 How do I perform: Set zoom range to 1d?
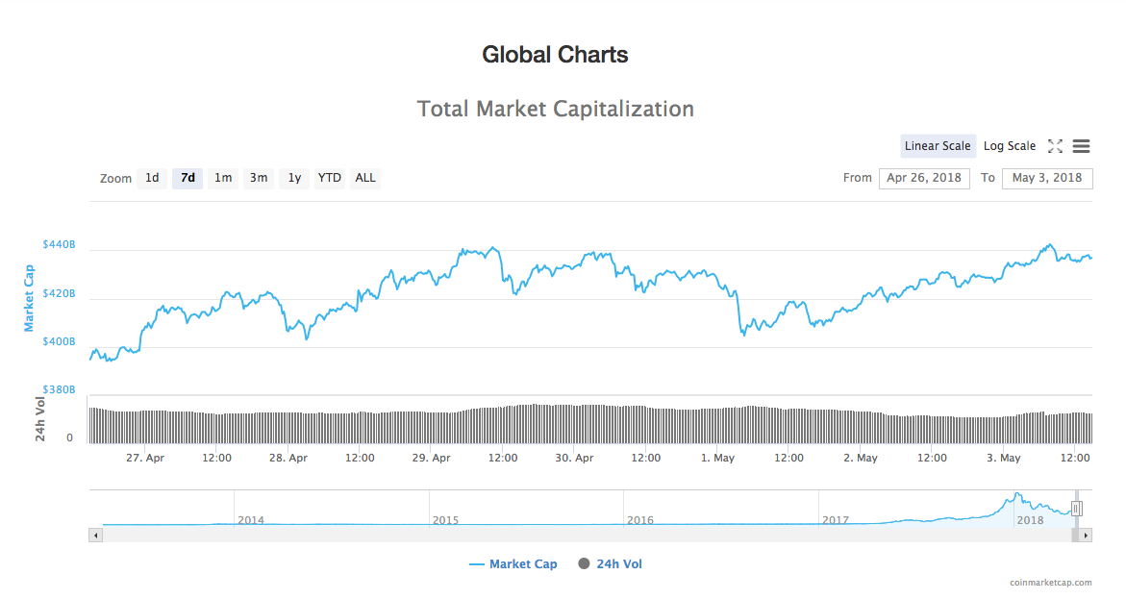click(152, 178)
